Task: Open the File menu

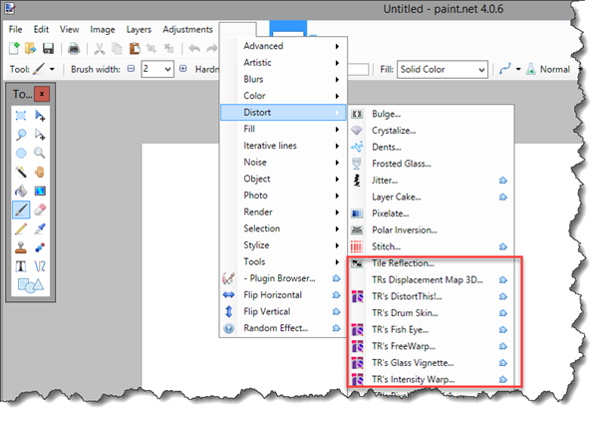Action: (15, 29)
